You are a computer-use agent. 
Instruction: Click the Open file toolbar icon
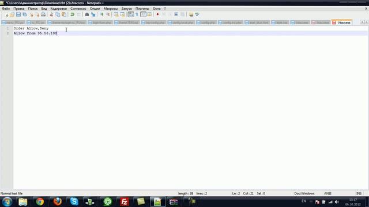point(12,14)
